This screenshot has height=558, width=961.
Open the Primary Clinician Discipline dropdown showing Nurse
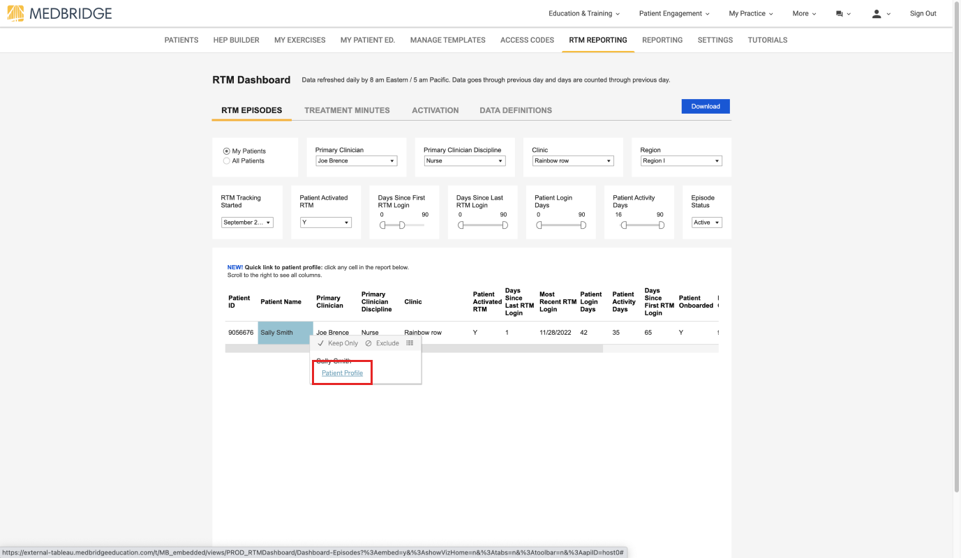[x=464, y=161]
